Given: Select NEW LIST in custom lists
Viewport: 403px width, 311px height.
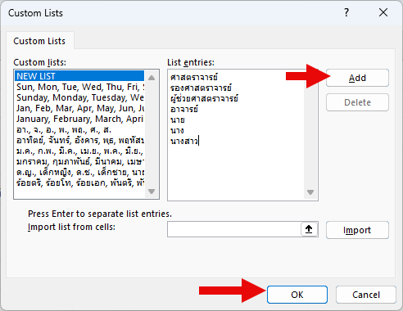Looking at the screenshot, I should [79, 76].
